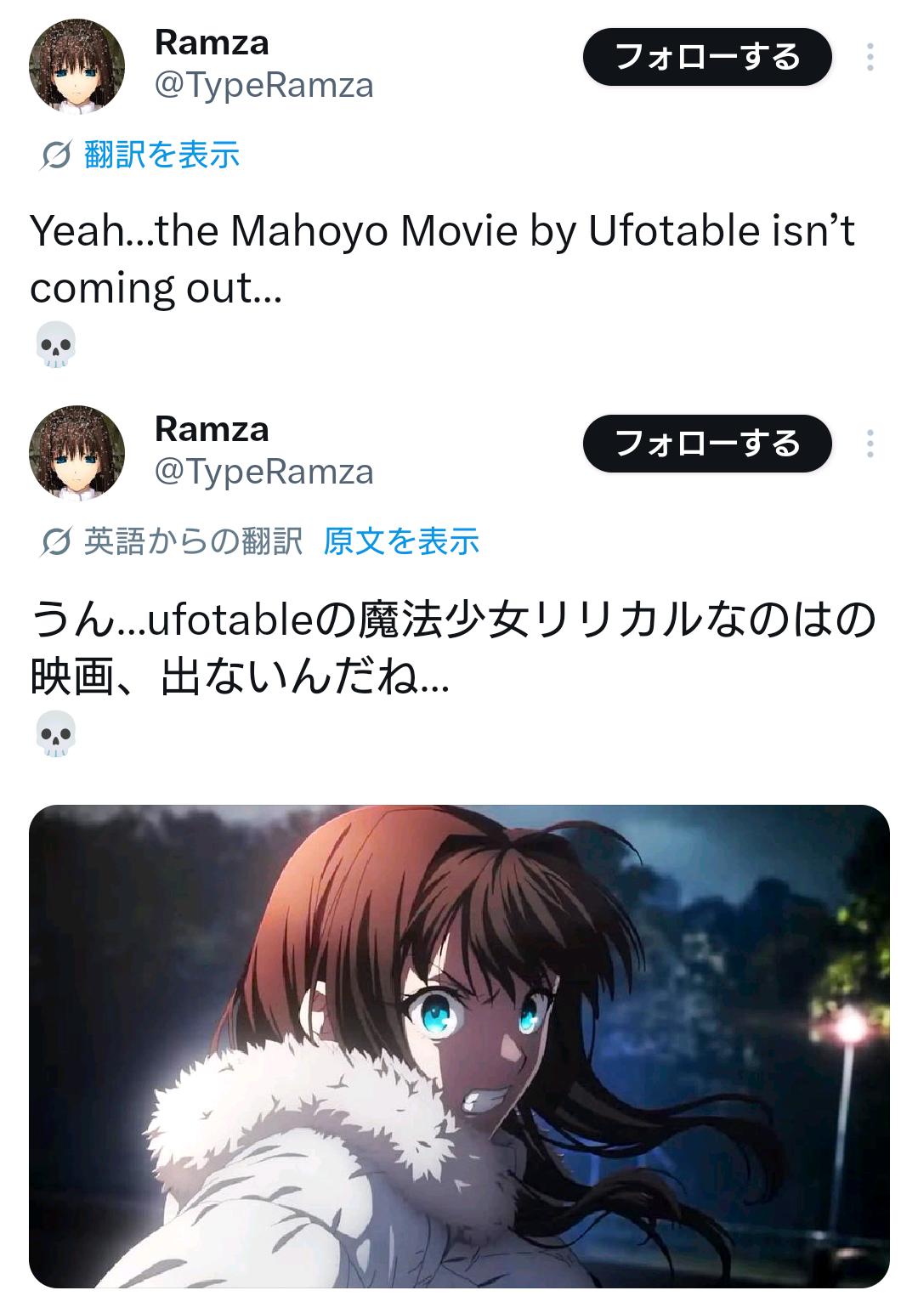This screenshot has width=918, height=1313.
Task: Open the @TypeRamza handle in the first tweet
Action: (x=263, y=86)
